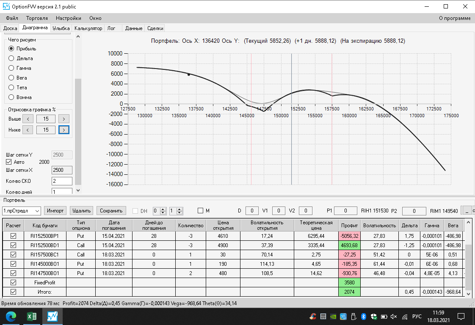Click the Кол-во СКО input field
This screenshot has height=325, width=475.
click(62, 181)
